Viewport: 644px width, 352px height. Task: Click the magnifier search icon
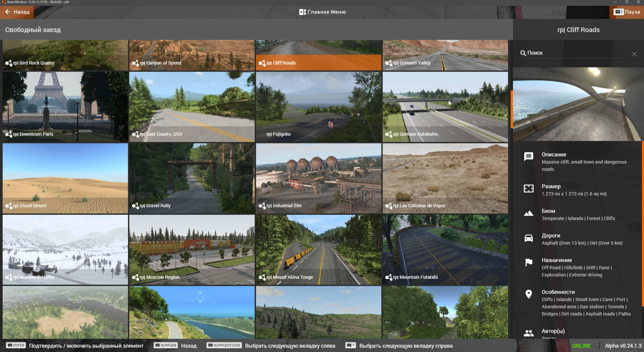pos(523,53)
